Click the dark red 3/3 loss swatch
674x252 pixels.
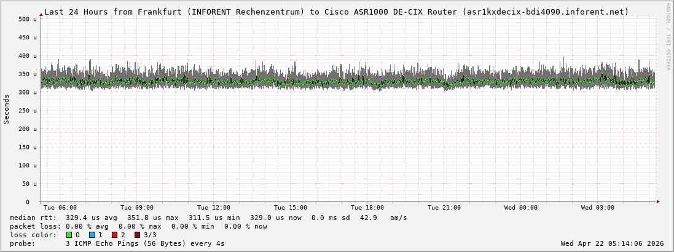pyautogui.click(x=137, y=235)
